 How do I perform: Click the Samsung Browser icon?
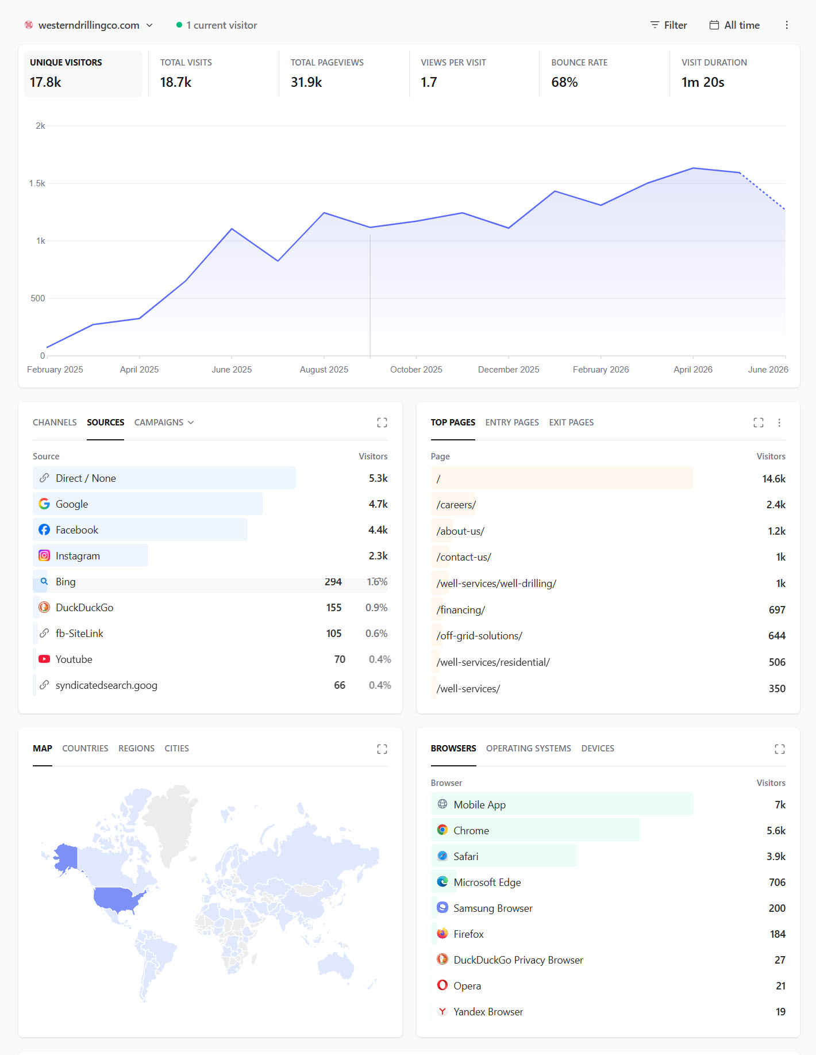tap(442, 908)
